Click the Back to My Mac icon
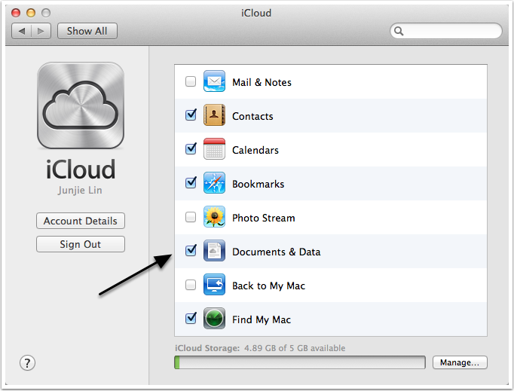The image size is (514, 391). click(x=214, y=285)
